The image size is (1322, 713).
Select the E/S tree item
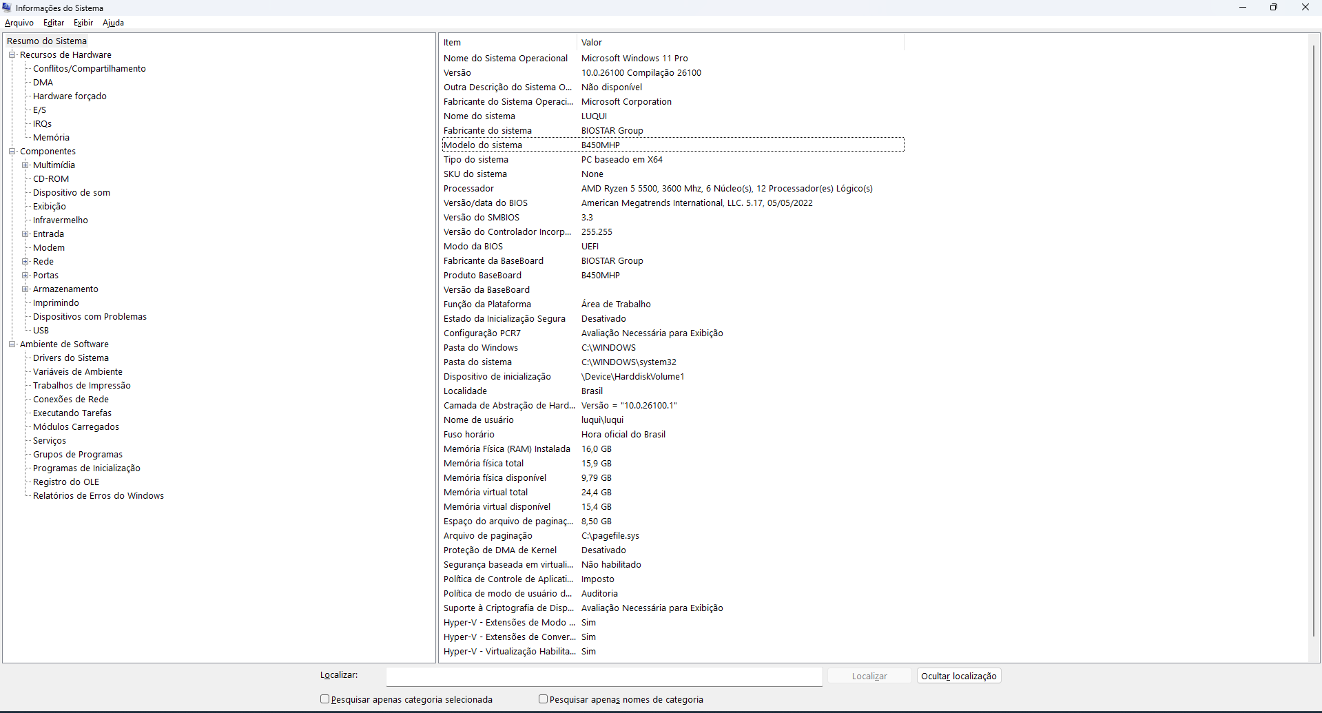[x=40, y=110]
